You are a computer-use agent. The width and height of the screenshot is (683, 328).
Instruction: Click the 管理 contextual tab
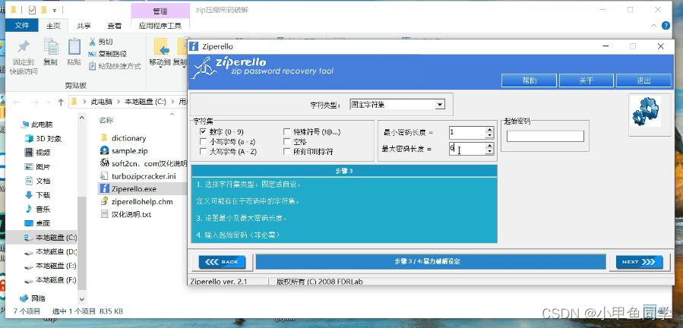(x=160, y=11)
